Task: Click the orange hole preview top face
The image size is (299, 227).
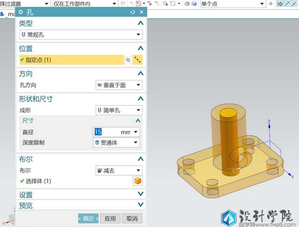Action: click(x=228, y=113)
